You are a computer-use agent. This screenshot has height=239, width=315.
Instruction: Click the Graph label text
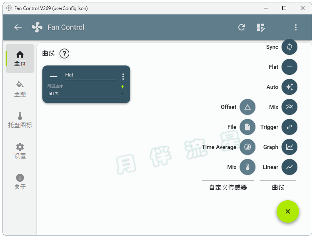271,147
